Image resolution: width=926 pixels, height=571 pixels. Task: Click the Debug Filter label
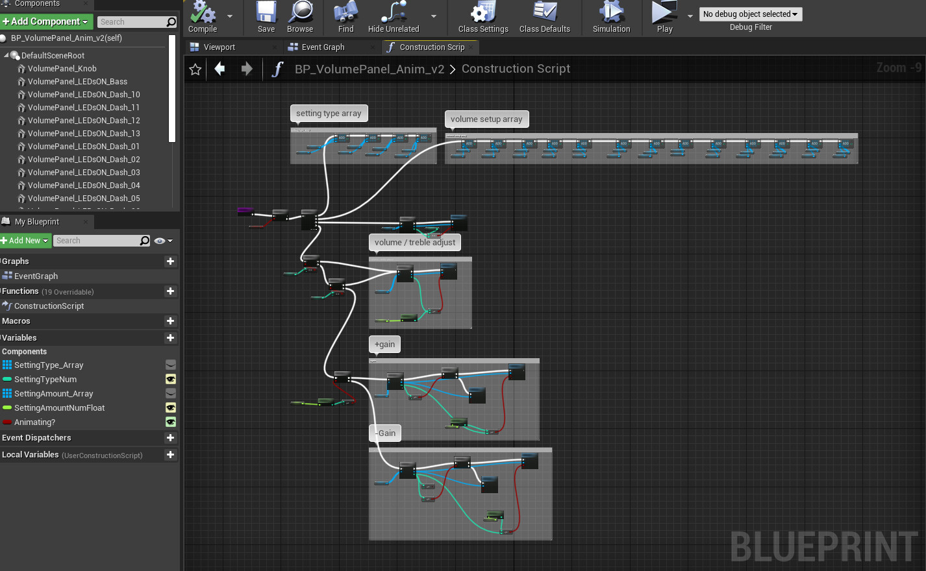751,27
